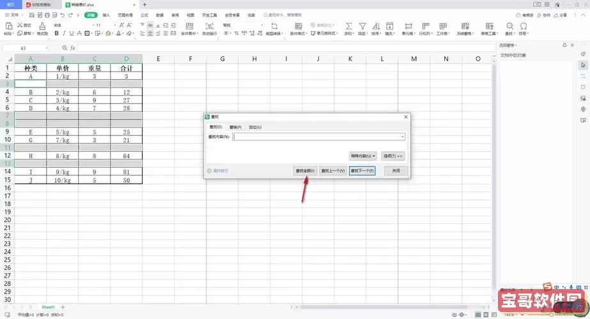Click the Paste clipboard icon

(x=8, y=26)
